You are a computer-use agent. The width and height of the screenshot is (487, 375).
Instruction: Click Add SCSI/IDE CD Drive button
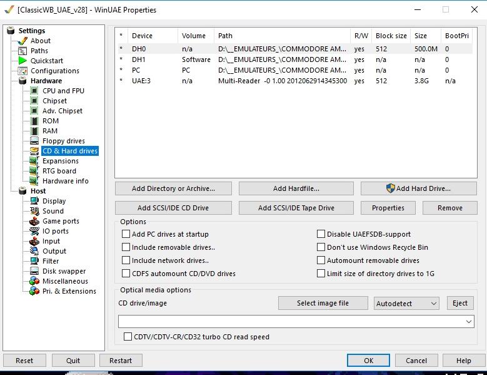173,208
